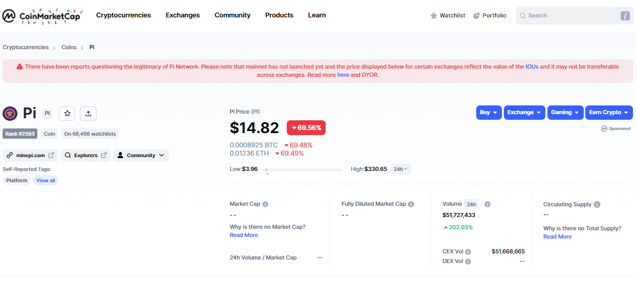
Task: Click the CoinMarketCap logo
Action: click(42, 15)
